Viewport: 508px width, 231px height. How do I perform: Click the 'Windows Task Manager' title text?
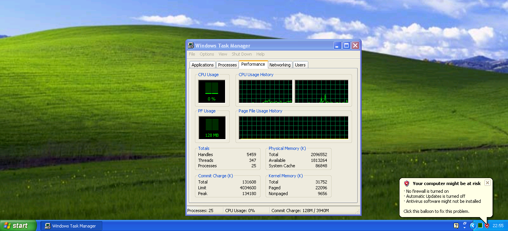pyautogui.click(x=223, y=46)
